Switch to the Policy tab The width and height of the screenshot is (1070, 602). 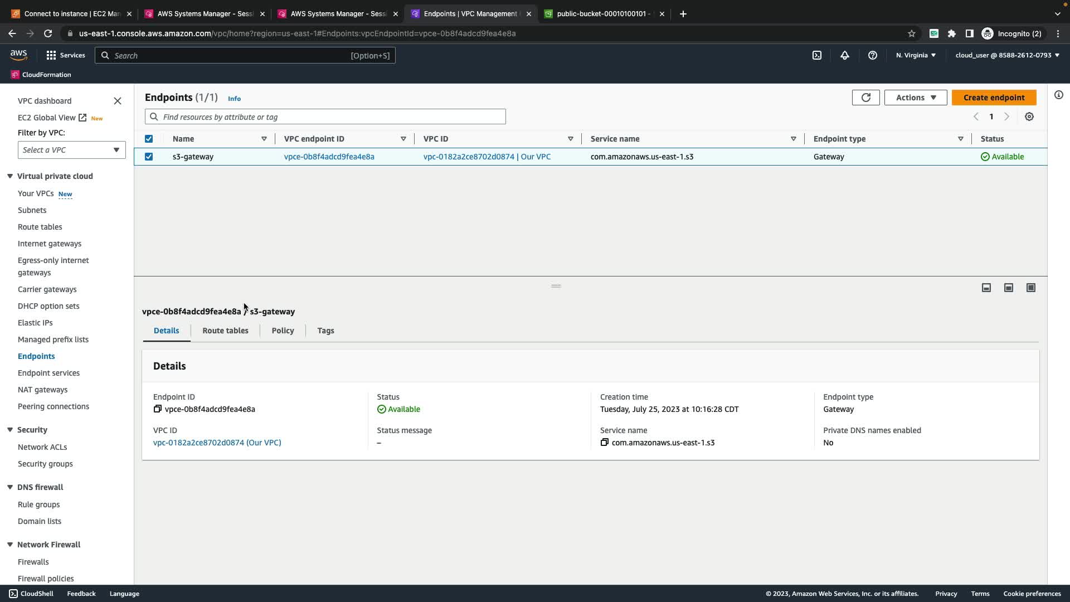click(283, 331)
